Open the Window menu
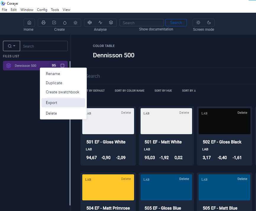This screenshot has height=211, width=256. (x=27, y=10)
